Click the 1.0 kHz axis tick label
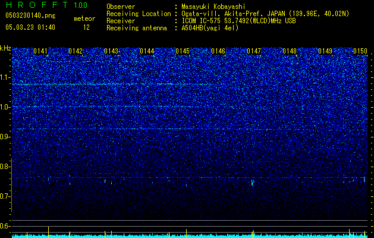Viewport: 374px width, 238px height. pyautogui.click(x=5, y=107)
